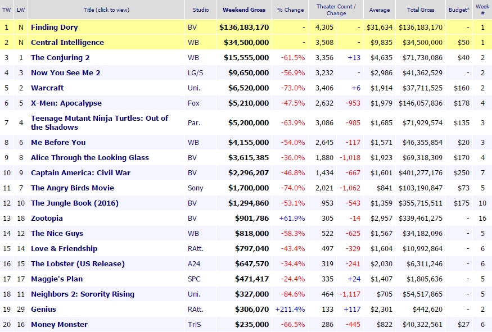Sort by the Average column header
Image resolution: width=492 pixels, height=332 pixels.
[380, 10]
